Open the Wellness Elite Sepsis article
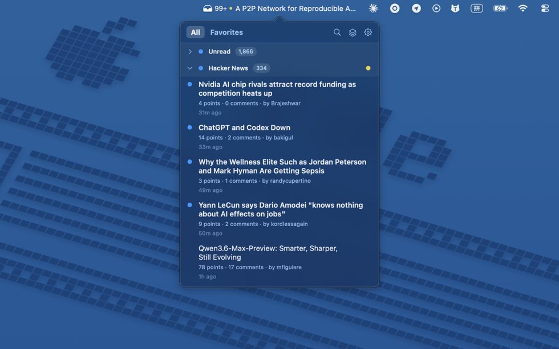 [282, 166]
